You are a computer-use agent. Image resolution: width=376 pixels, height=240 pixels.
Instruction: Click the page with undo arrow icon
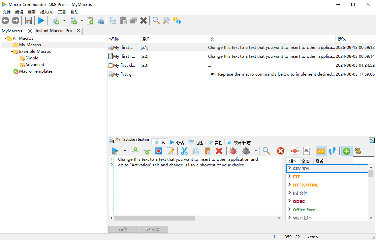306,151
